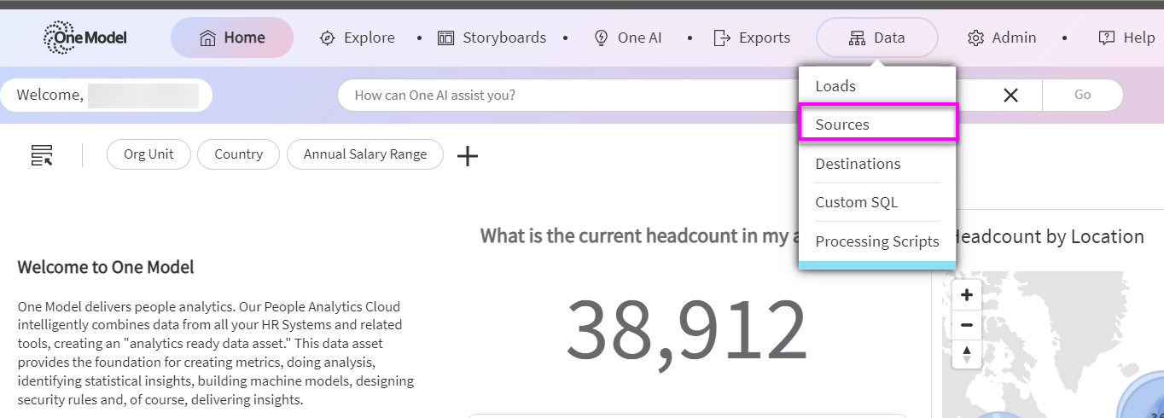Open the One AI section
The image size is (1164, 418).
pos(628,38)
